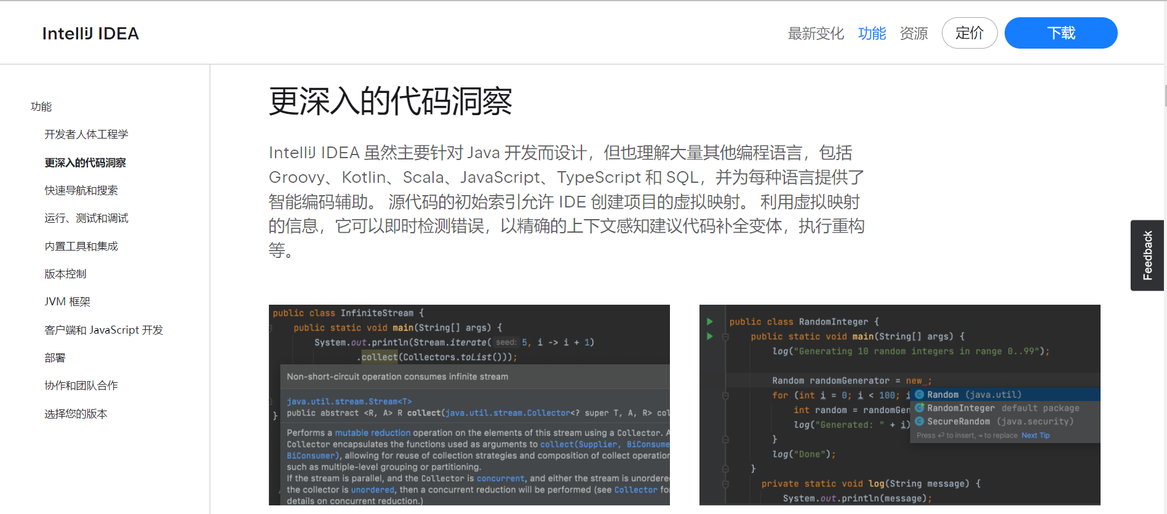1167x514 pixels.
Task: Click run gutter arrow beside main method
Action: click(710, 336)
